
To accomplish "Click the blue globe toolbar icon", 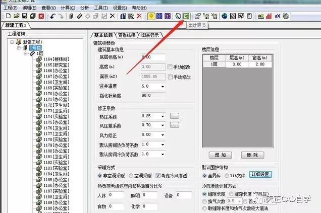I will (x=225, y=16).
